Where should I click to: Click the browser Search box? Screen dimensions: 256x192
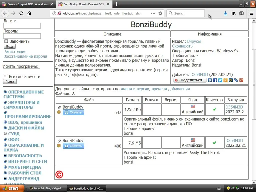click(186, 13)
